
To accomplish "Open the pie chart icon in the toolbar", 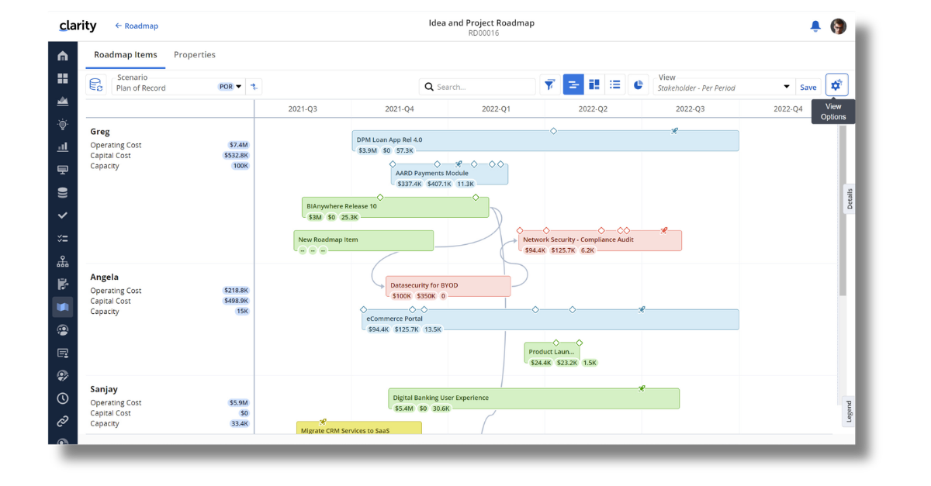I will [x=638, y=85].
